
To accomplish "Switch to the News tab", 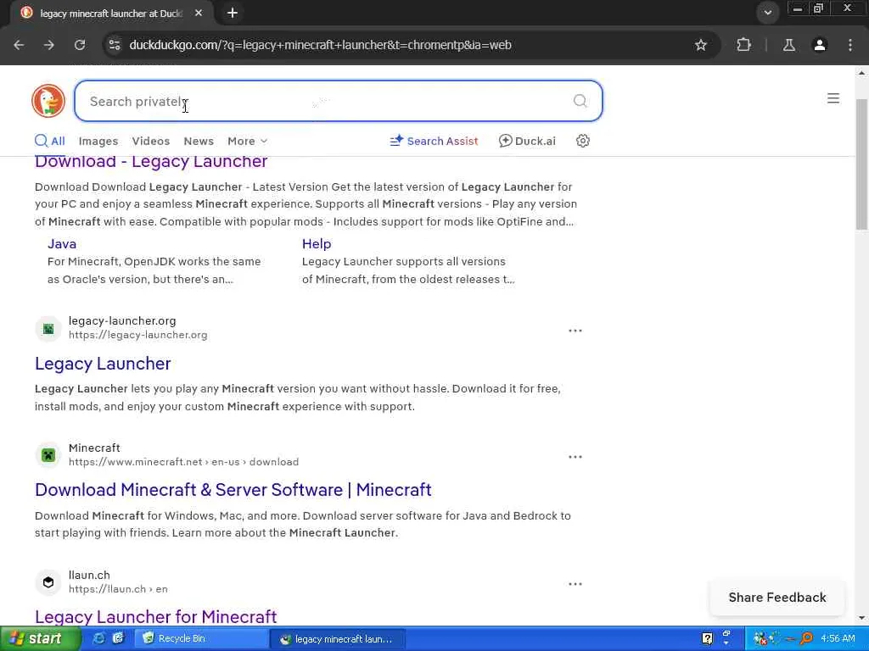I will coord(199,142).
